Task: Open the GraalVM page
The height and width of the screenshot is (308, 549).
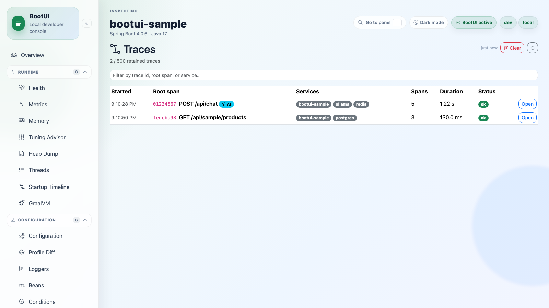Action: 39,203
